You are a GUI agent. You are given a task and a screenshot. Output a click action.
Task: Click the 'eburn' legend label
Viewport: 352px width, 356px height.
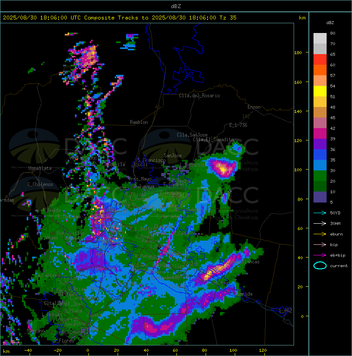(336, 234)
